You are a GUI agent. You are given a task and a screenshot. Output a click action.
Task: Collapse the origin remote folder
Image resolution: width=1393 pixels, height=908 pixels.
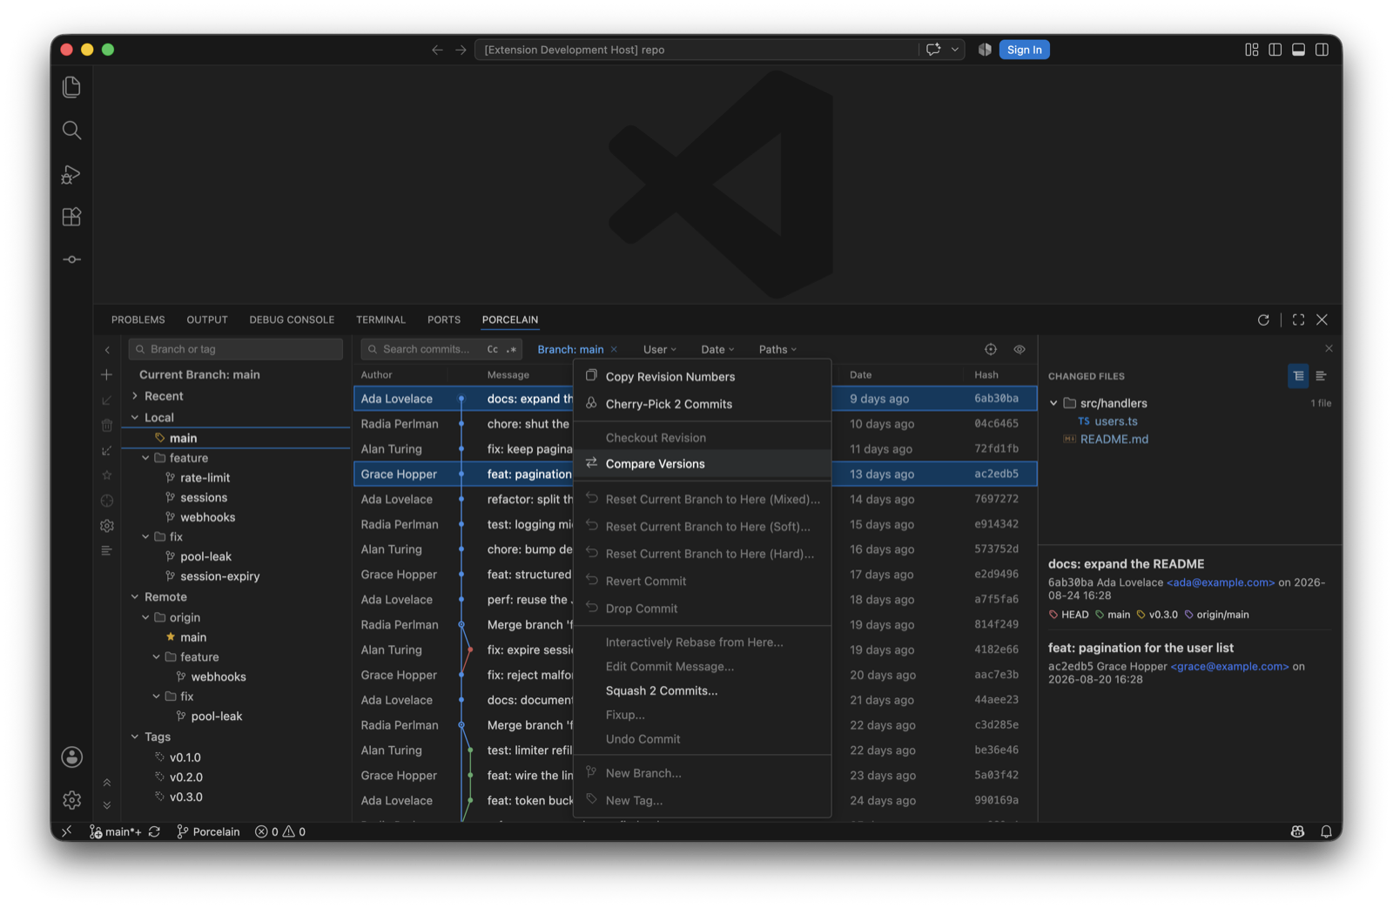pos(145,617)
